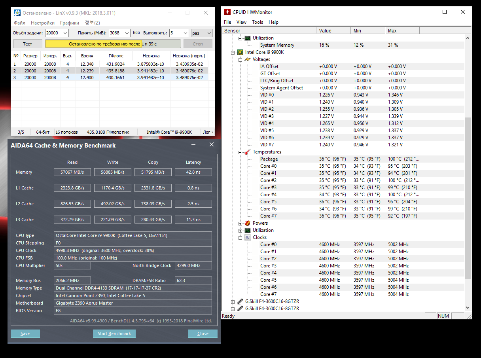Open the Графики menu in LinX
This screenshot has width=481, height=358.
click(x=70, y=23)
